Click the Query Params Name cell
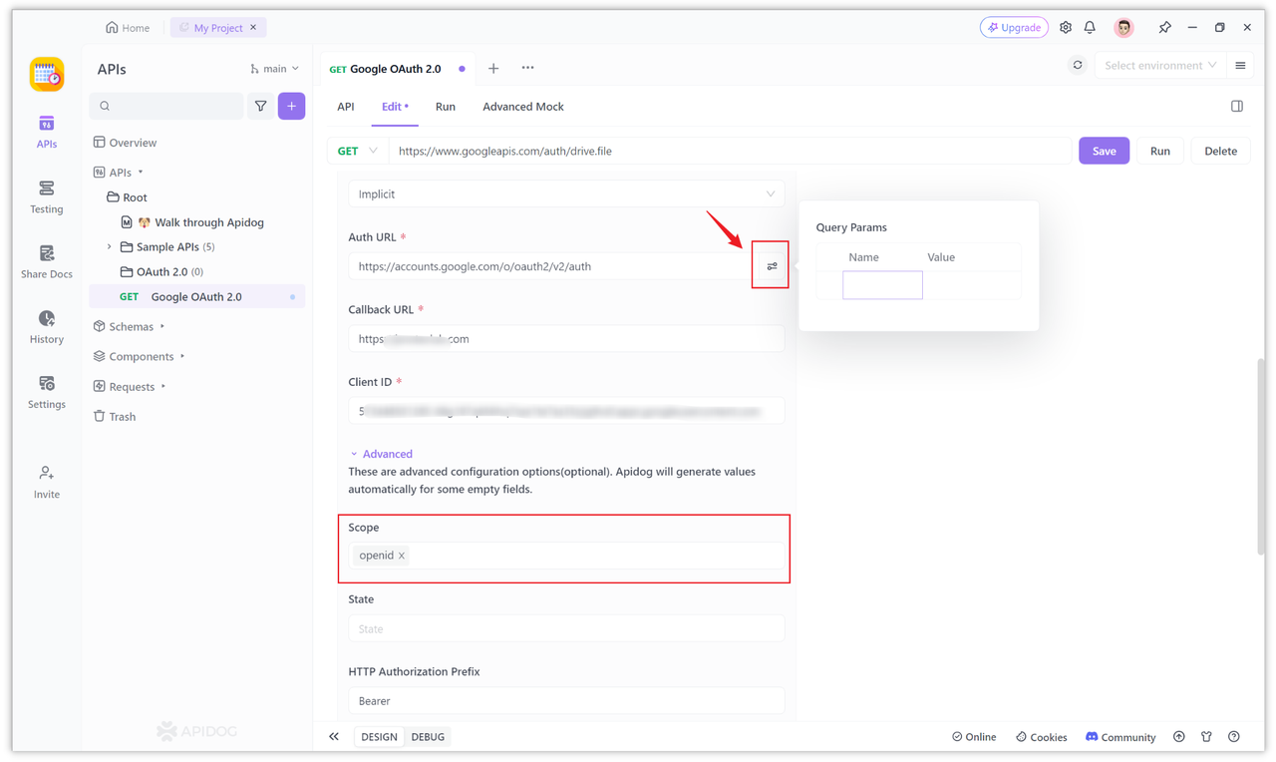The height and width of the screenshot is (762, 1276). [x=882, y=285]
